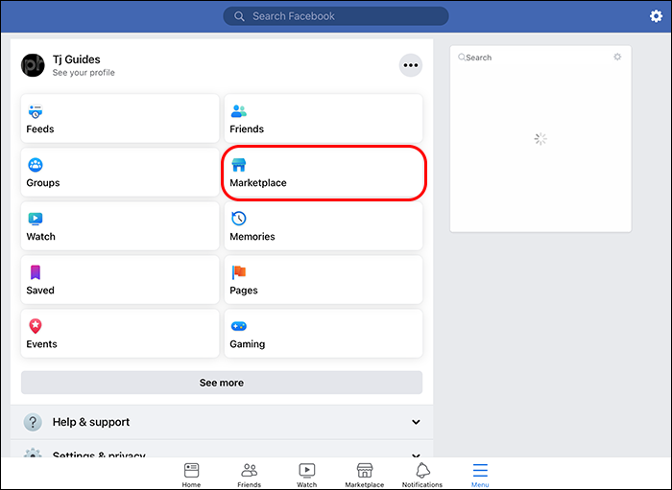Switch to Friends in the bottom tab bar
Viewport: 672px width, 490px height.
(249, 475)
